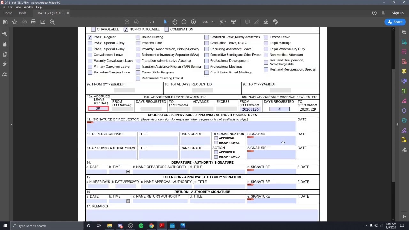Click the zoom in plus icon

193,22
